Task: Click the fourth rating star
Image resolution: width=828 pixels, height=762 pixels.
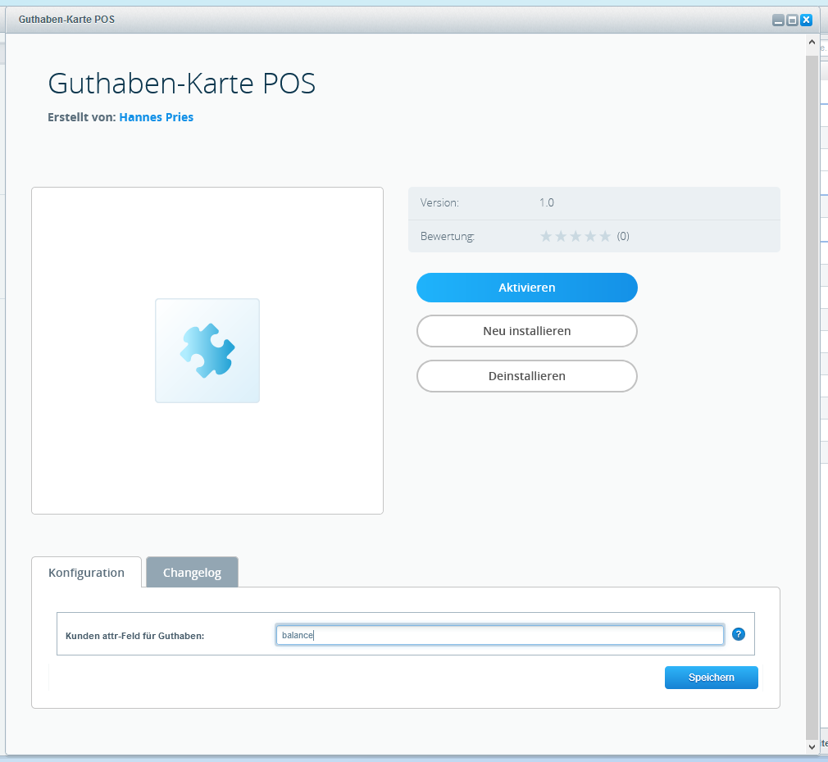Action: click(x=590, y=237)
